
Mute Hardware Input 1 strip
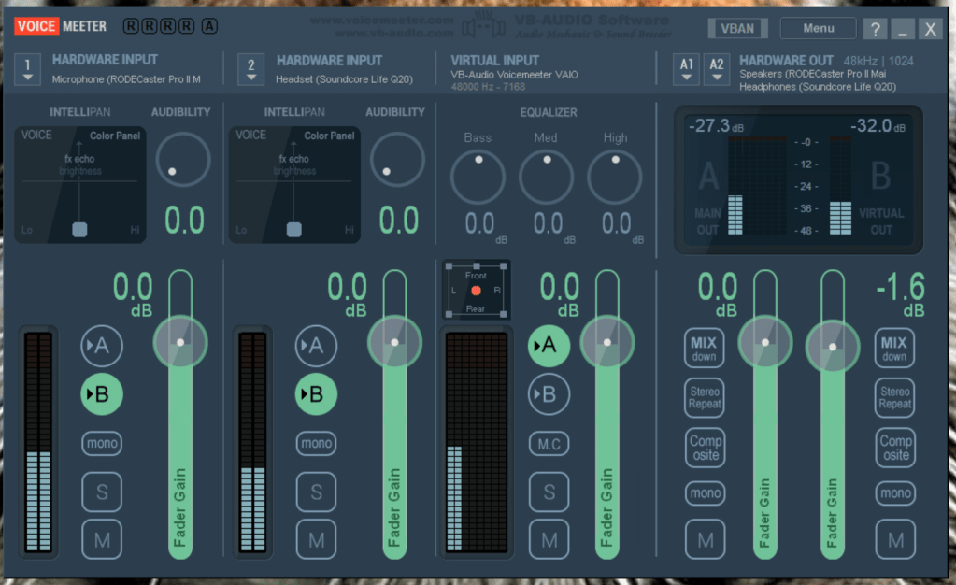[x=102, y=540]
